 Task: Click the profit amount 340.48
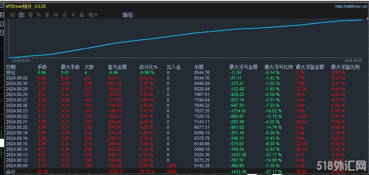[115, 144]
